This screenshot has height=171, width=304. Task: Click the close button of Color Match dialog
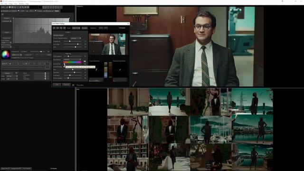[128, 23]
